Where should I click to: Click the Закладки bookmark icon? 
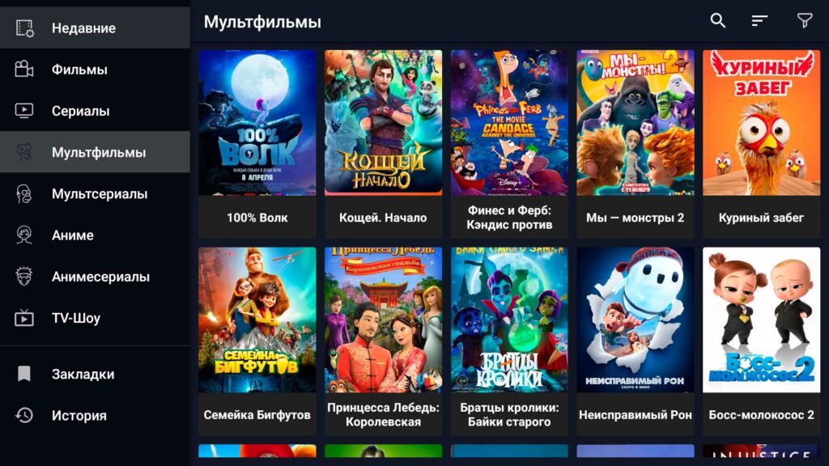point(24,374)
